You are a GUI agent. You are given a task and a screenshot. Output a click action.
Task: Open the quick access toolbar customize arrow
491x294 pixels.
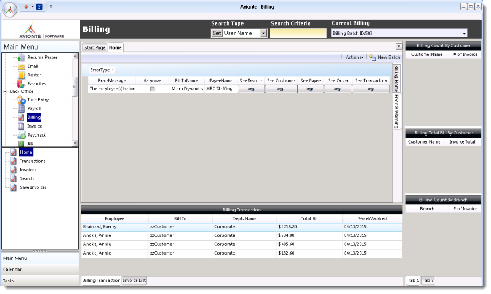(x=51, y=6)
